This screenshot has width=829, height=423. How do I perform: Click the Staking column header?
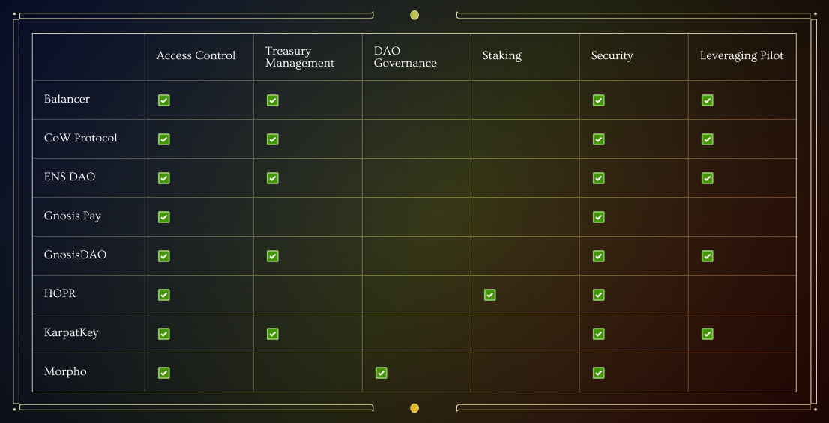point(501,56)
